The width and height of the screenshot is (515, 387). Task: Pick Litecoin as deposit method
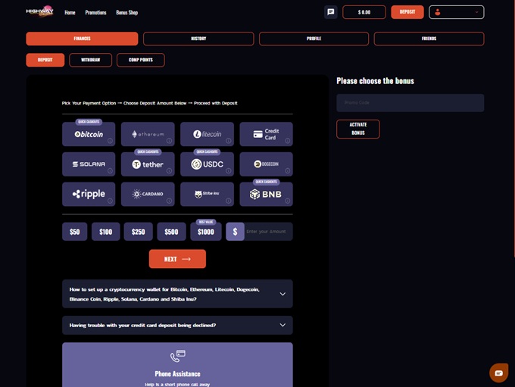click(207, 134)
